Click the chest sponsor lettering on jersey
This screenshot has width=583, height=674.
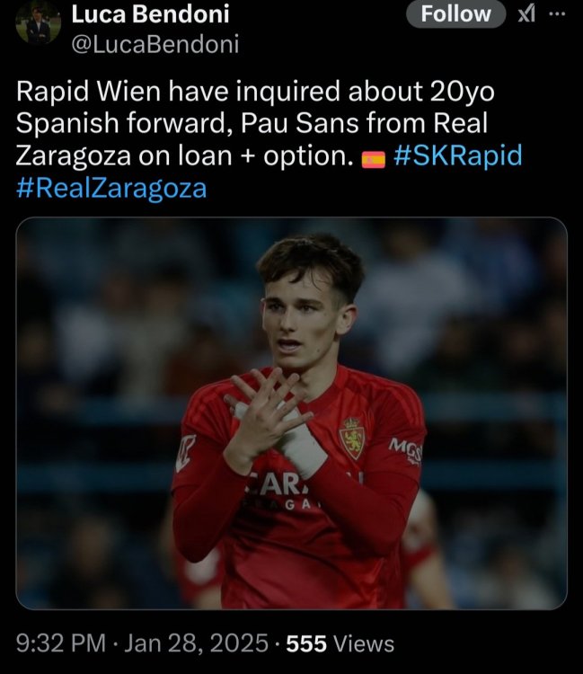(284, 491)
